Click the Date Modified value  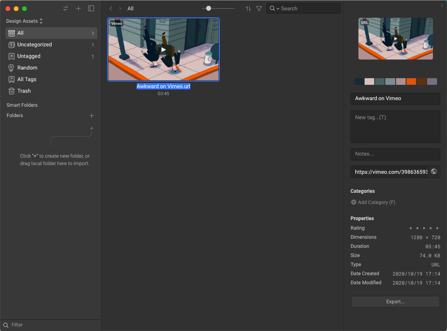click(416, 283)
